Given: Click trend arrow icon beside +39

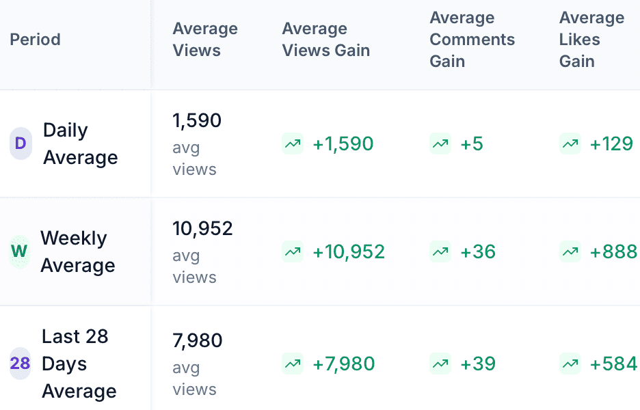Looking at the screenshot, I should point(440,364).
